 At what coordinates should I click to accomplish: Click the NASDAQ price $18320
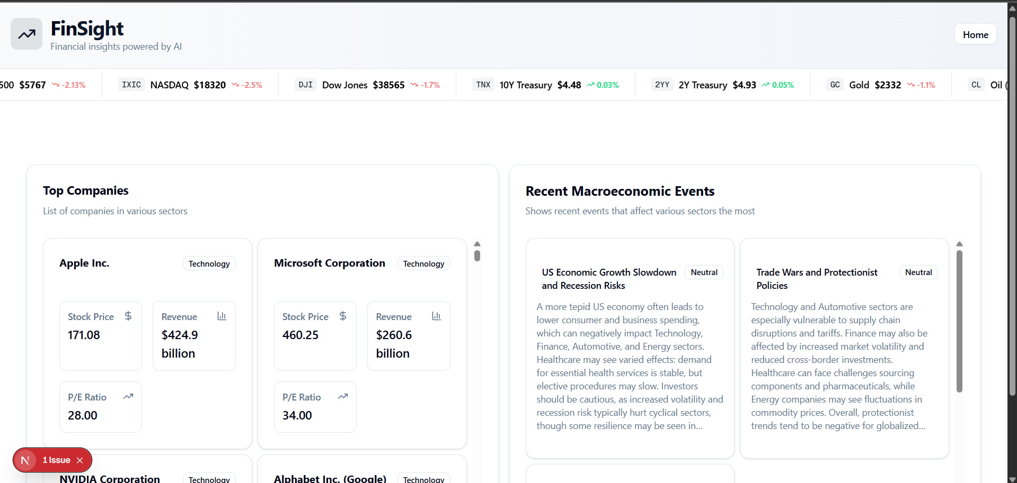[210, 85]
